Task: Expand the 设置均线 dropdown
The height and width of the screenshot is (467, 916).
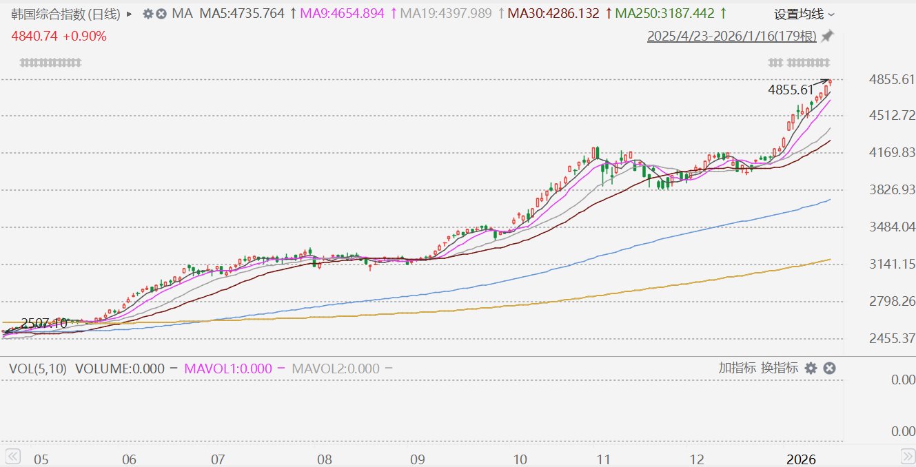Action: point(804,14)
